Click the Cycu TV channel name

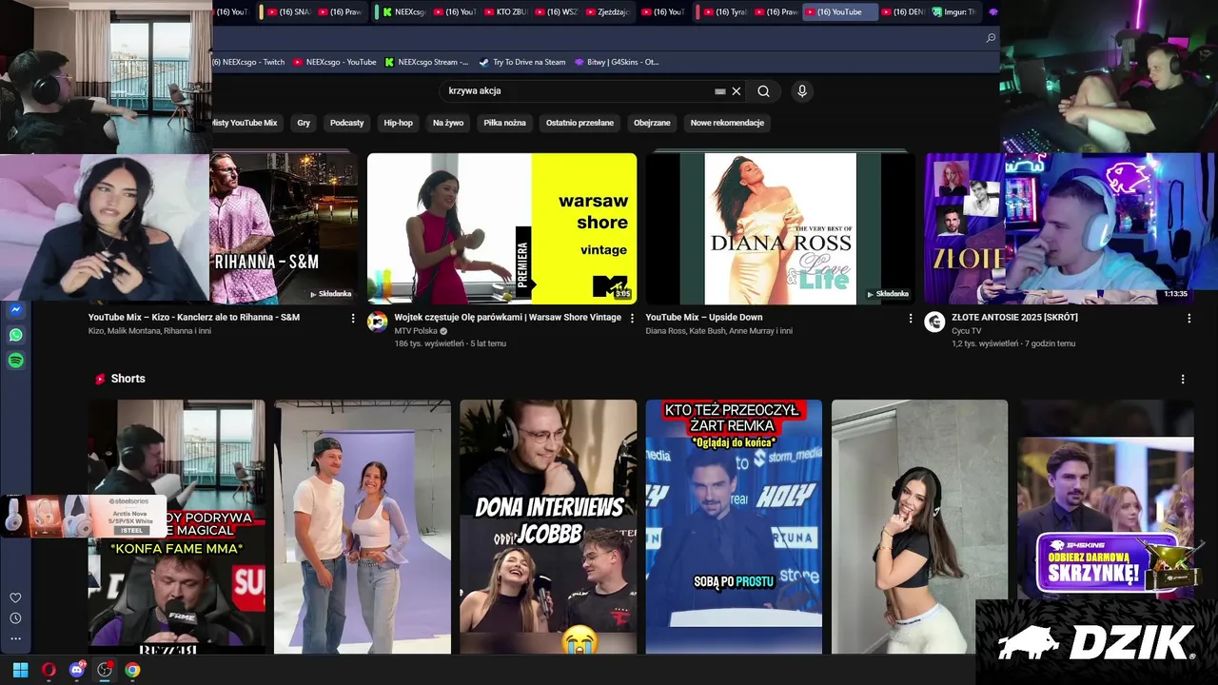click(967, 331)
